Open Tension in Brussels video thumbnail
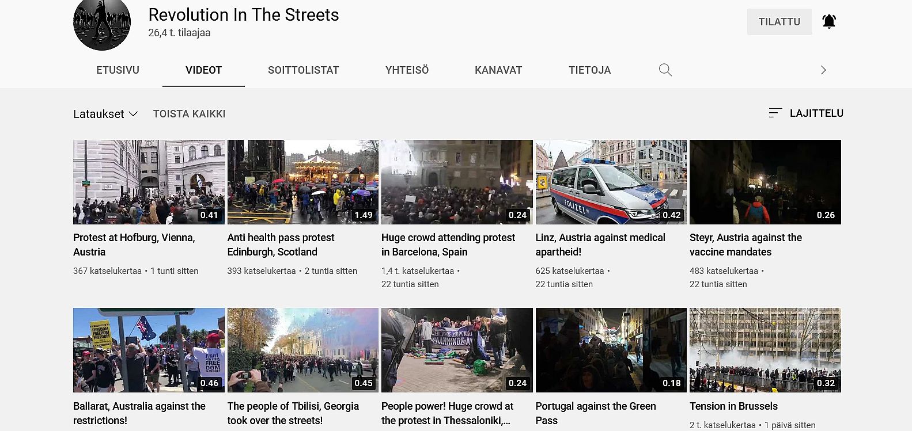Image resolution: width=912 pixels, height=431 pixels. pyautogui.click(x=765, y=350)
